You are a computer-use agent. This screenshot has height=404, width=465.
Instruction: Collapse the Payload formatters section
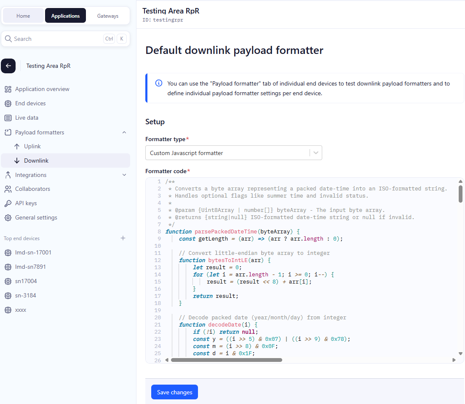pos(124,132)
